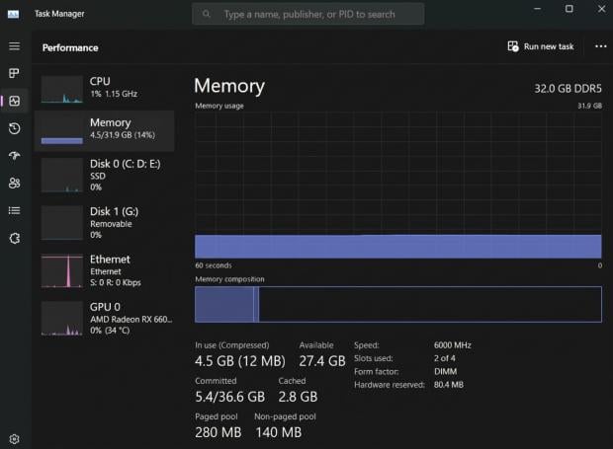This screenshot has height=449, width=613.
Task: Click the Paged pool value 280 MB
Action: click(x=219, y=432)
